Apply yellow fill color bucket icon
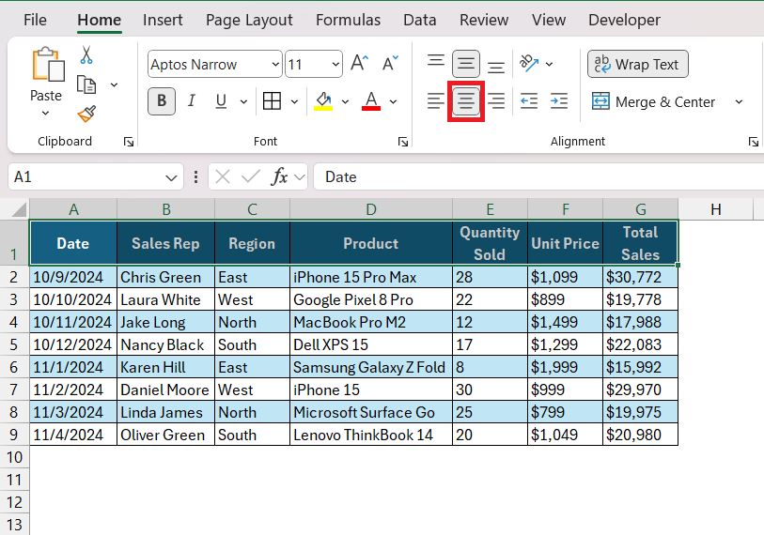764x535 pixels. pos(323,101)
